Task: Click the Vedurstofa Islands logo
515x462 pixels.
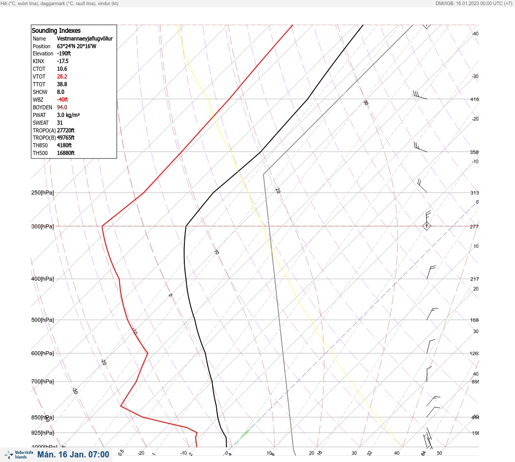Action: pyautogui.click(x=18, y=455)
